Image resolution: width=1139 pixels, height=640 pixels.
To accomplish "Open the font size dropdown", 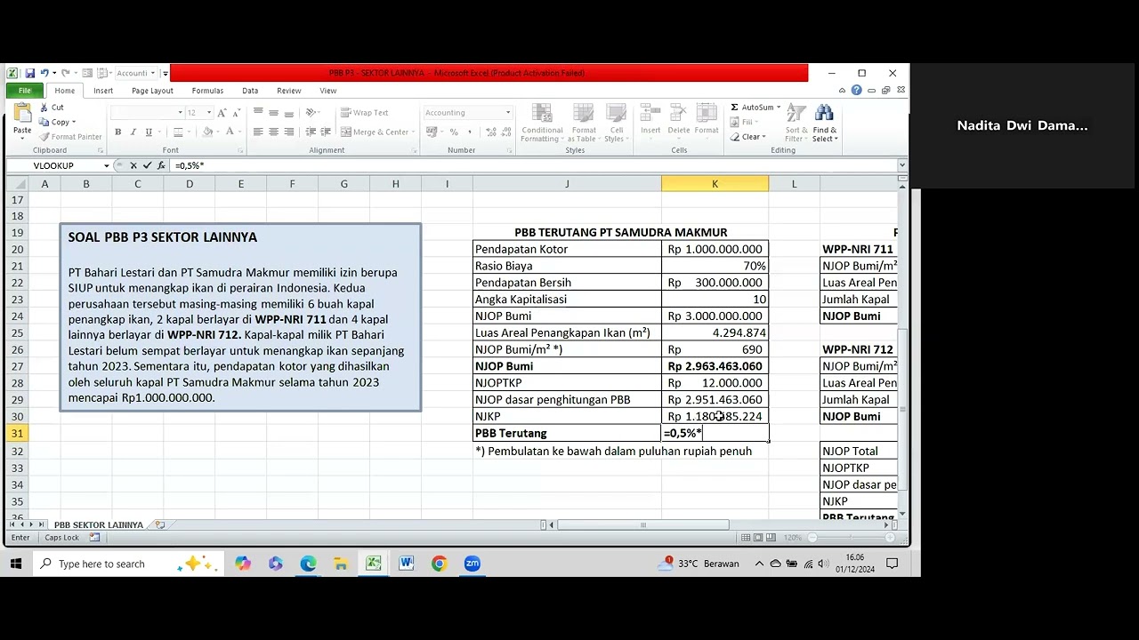I will point(209,113).
